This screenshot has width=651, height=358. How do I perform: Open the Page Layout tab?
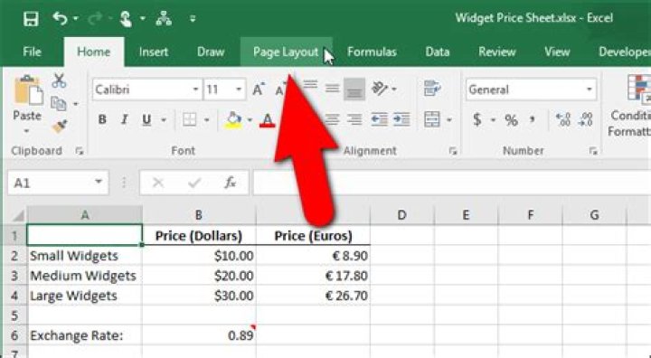pyautogui.click(x=286, y=52)
